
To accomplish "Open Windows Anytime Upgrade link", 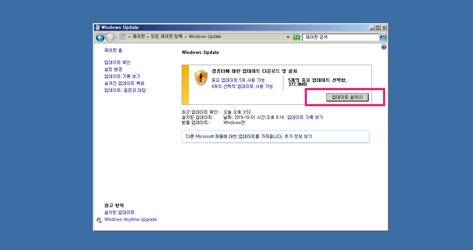I will tap(131, 219).
